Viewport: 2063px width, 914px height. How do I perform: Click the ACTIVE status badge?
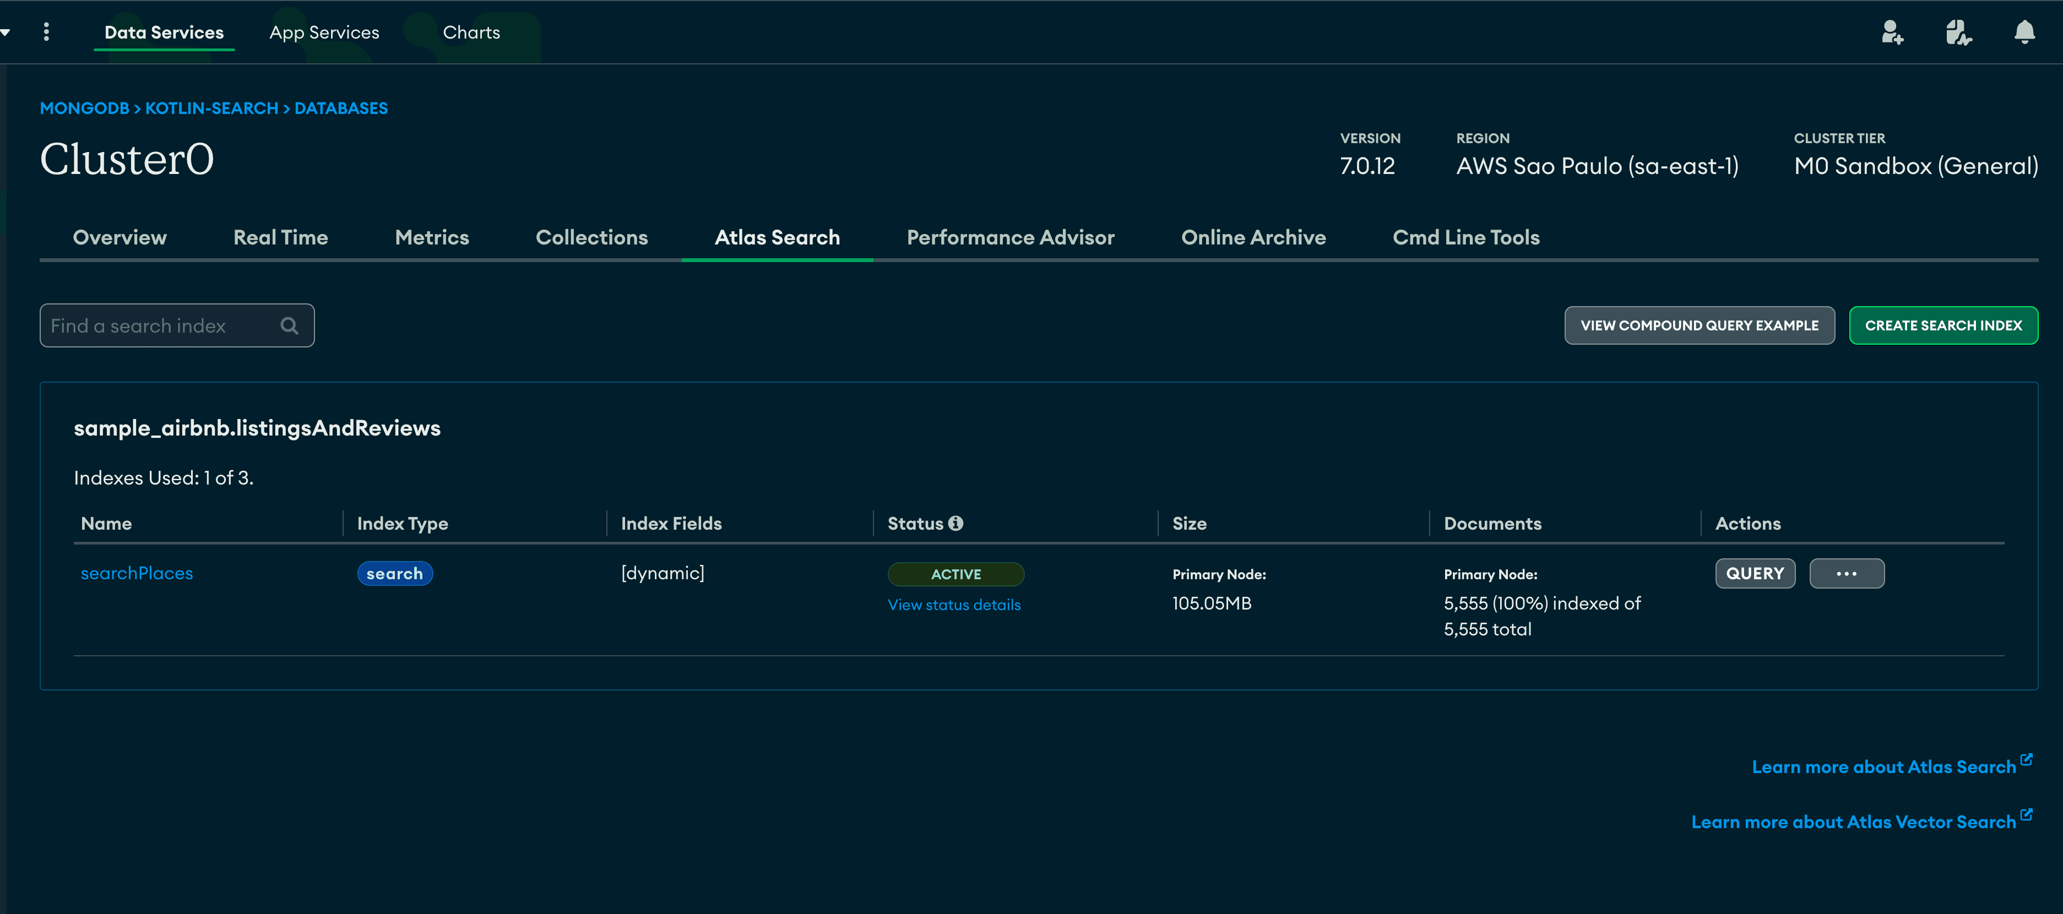point(957,572)
